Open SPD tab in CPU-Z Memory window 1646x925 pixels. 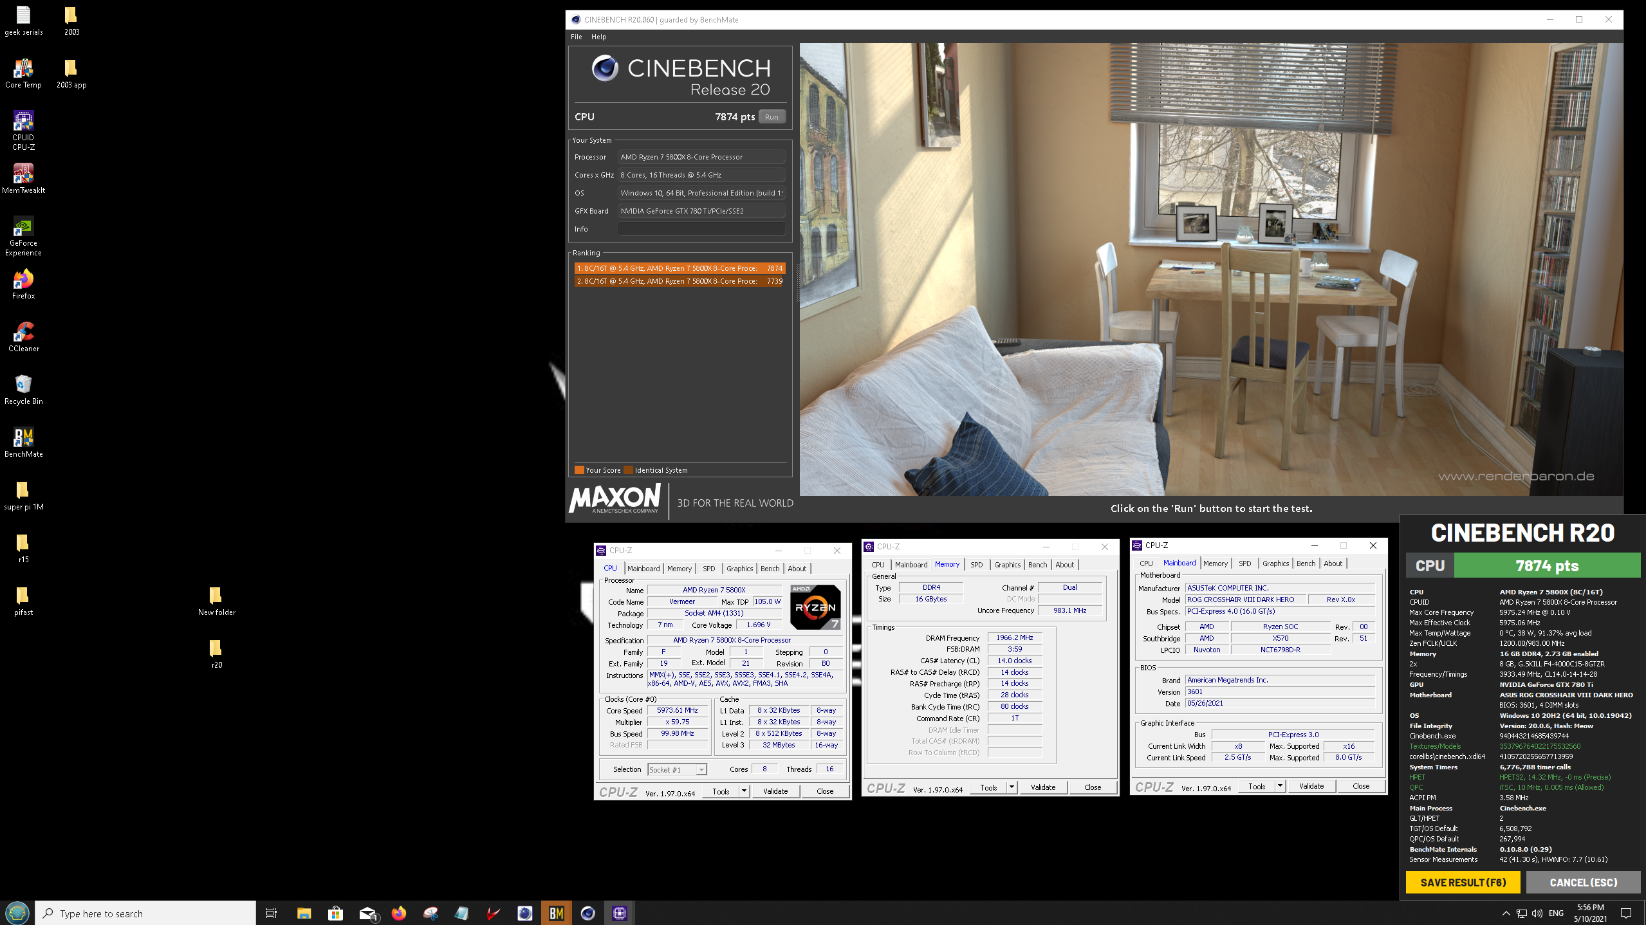point(976,565)
